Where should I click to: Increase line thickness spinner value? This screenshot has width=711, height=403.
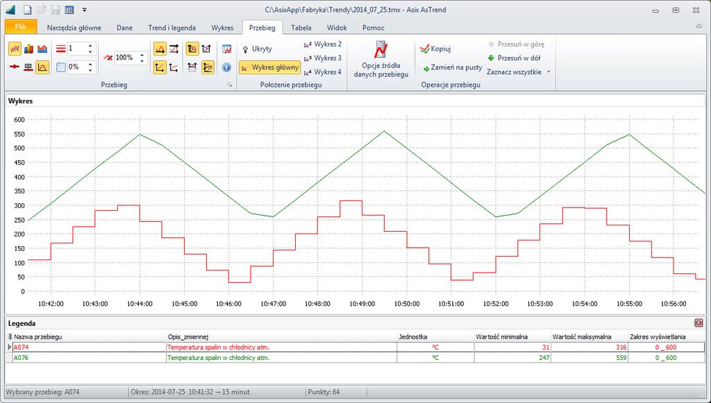coord(90,46)
